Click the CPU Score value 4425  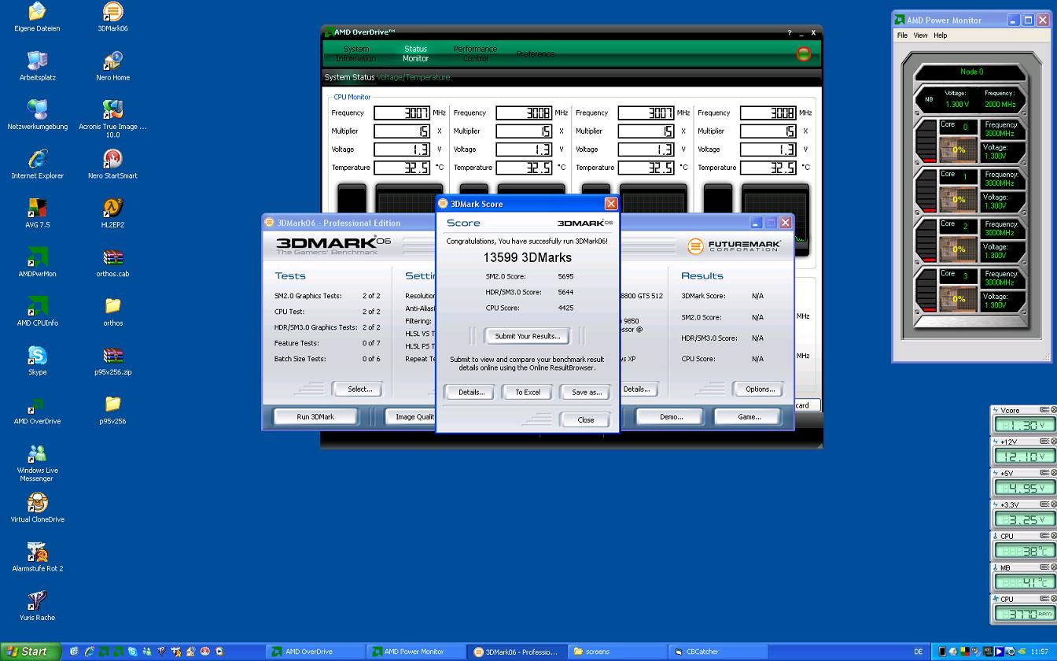point(565,308)
